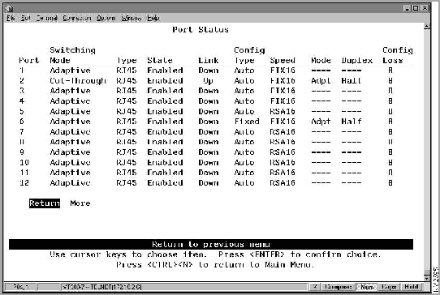Viewport: 440px width, 295px height.
Task: Click the Enabled state of port 9
Action: (165, 152)
